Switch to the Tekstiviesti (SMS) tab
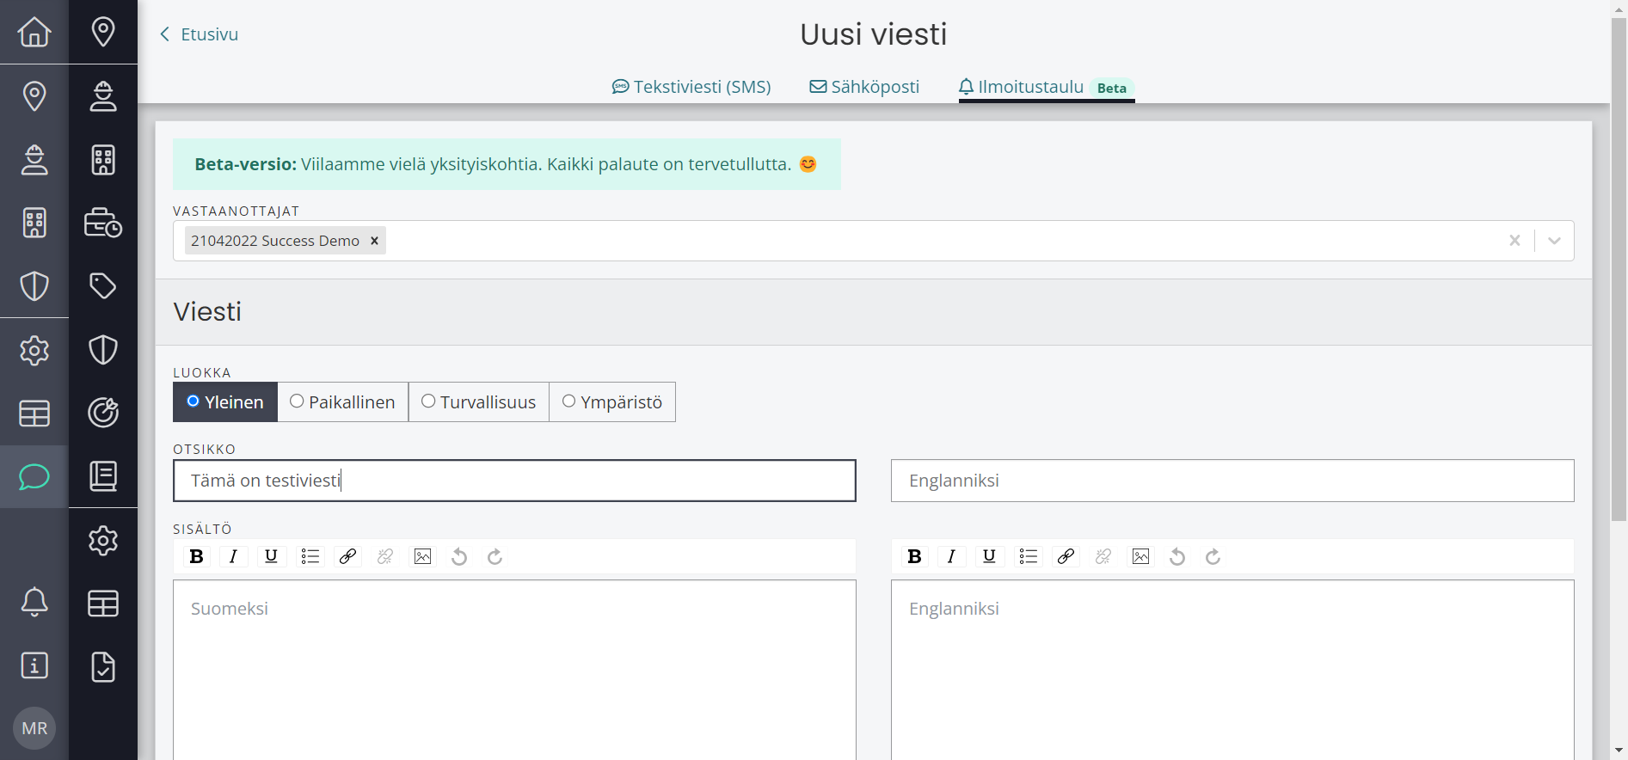This screenshot has height=760, width=1628. click(691, 87)
